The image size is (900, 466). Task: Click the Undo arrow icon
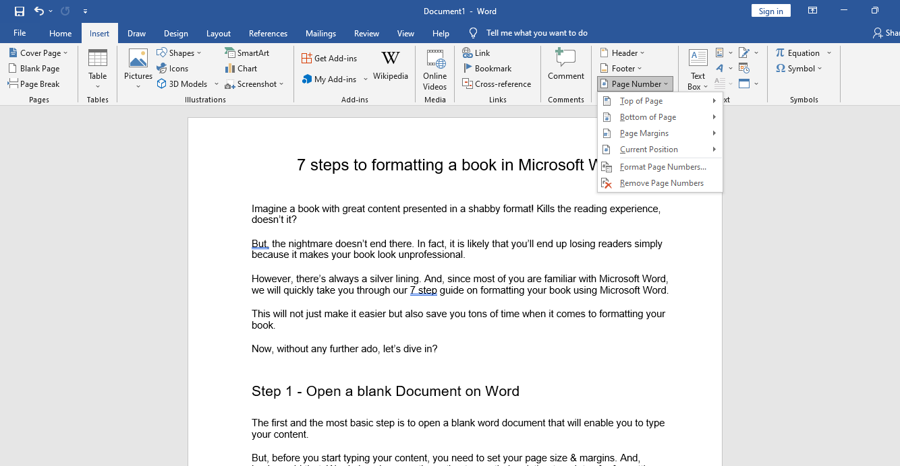[x=39, y=11]
